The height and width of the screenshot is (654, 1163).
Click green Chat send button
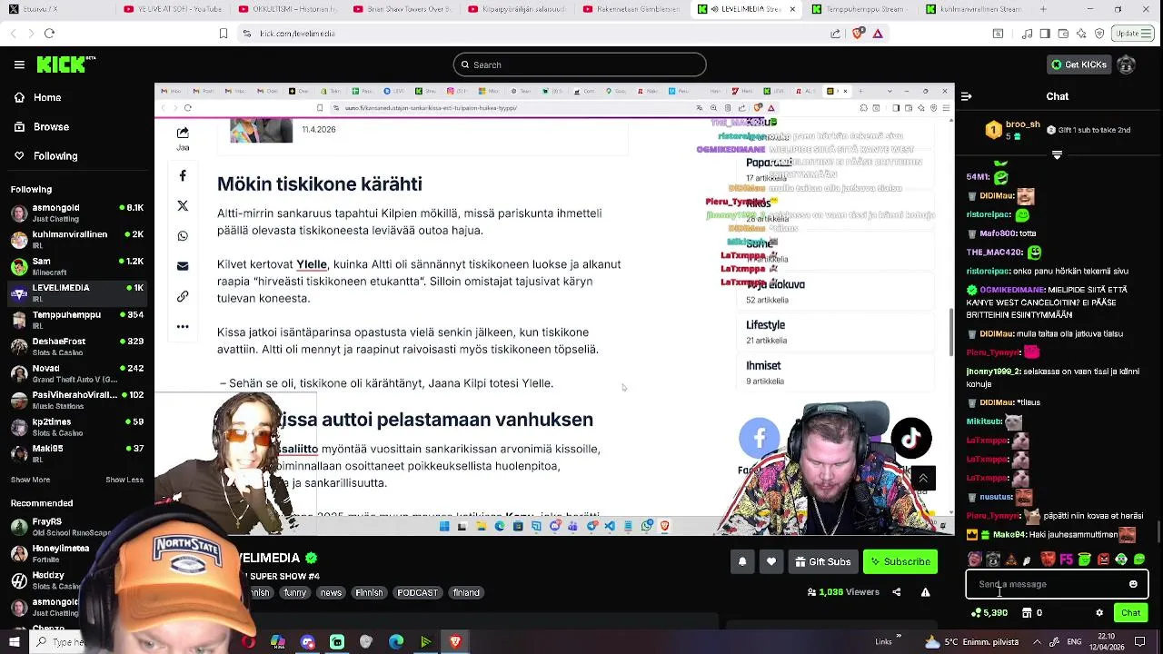click(1130, 613)
